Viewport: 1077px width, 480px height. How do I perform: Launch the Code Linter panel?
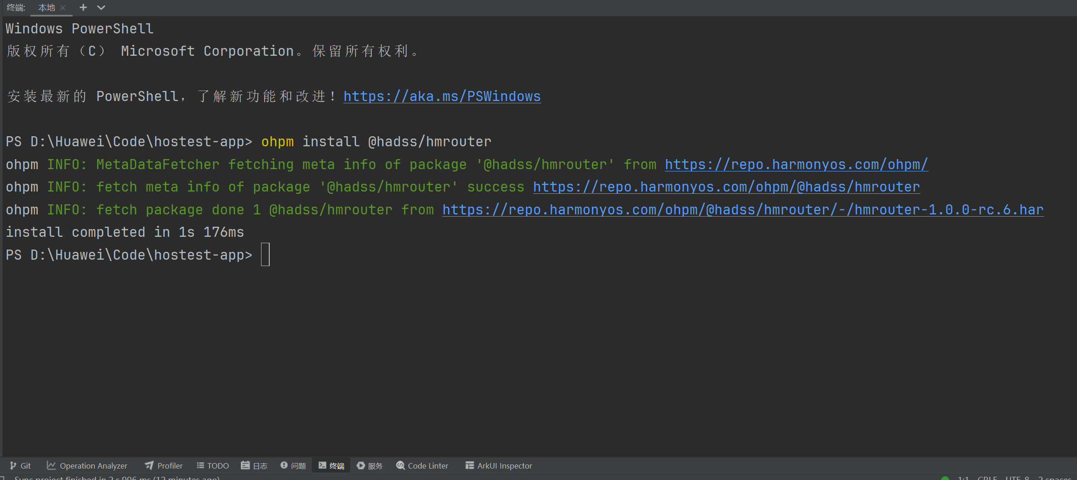422,465
